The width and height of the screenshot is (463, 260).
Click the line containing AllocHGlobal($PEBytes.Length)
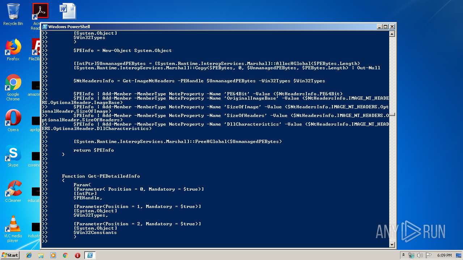coord(217,64)
